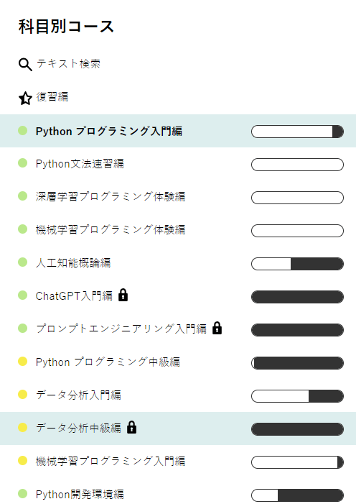Click green dot beside Python文法速習編
Viewport: 356px width, 504px height.
point(22,163)
